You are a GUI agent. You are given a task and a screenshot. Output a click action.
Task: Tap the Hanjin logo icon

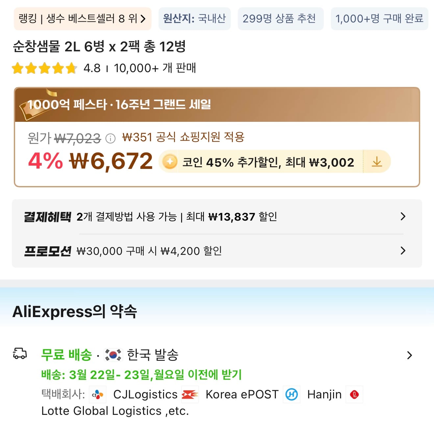pos(292,394)
